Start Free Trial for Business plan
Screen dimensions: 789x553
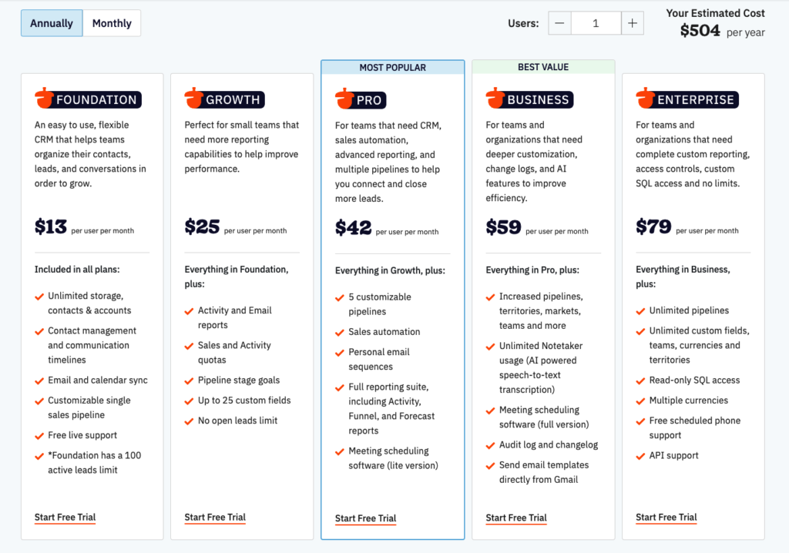[x=516, y=518]
